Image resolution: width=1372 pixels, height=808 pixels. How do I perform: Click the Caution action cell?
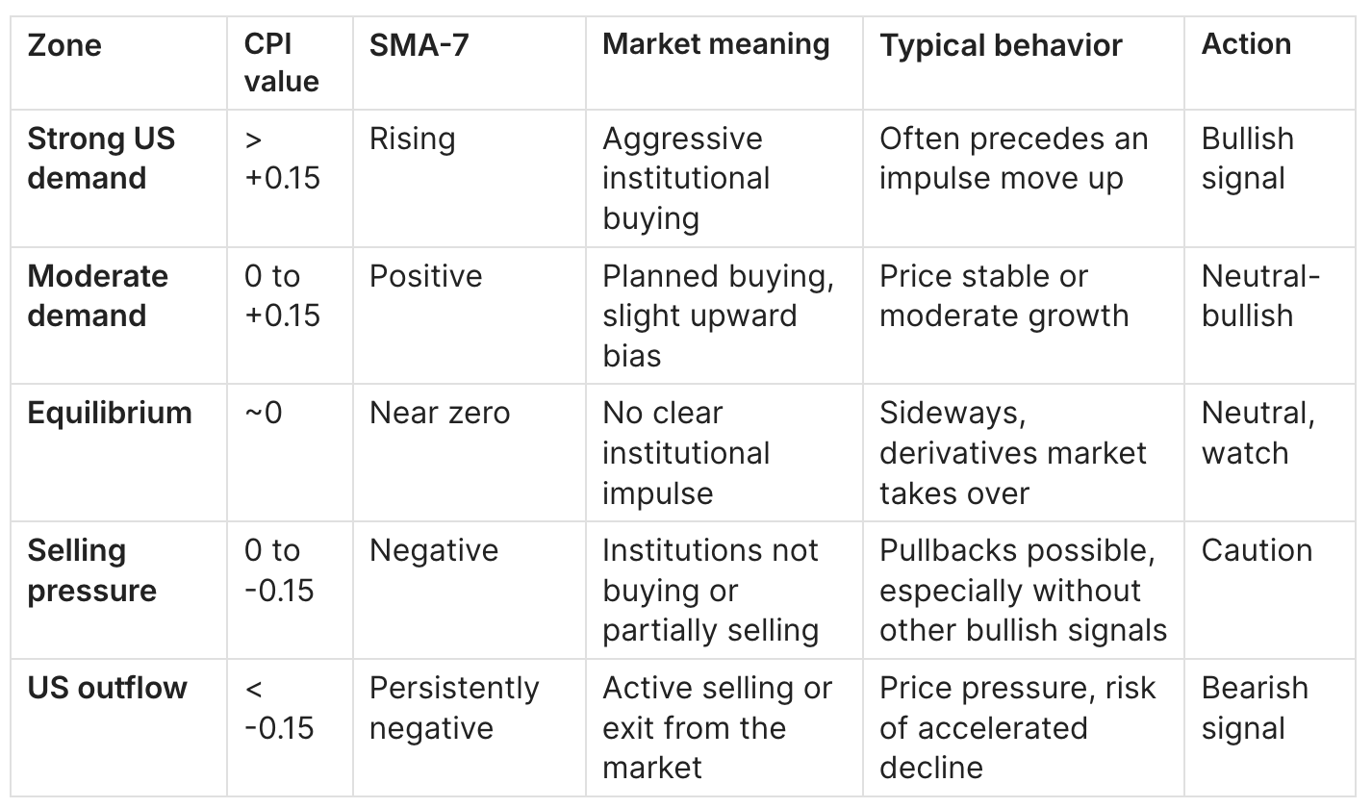(x=1257, y=550)
